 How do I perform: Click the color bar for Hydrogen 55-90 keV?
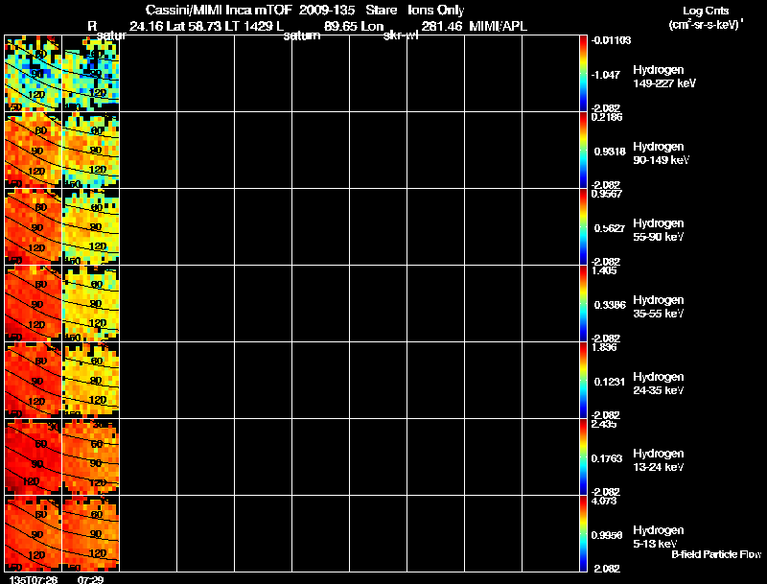pos(583,226)
